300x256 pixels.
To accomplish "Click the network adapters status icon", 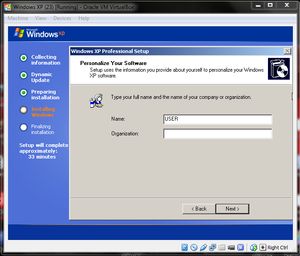I will pos(212,248).
